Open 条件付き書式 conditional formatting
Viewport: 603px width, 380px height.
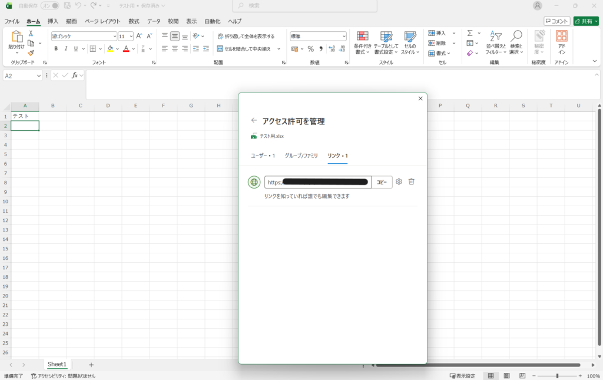click(362, 42)
